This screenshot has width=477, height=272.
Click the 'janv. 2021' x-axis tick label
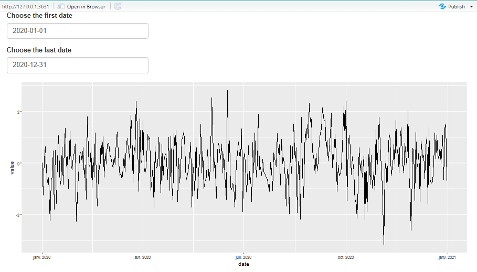click(x=447, y=257)
